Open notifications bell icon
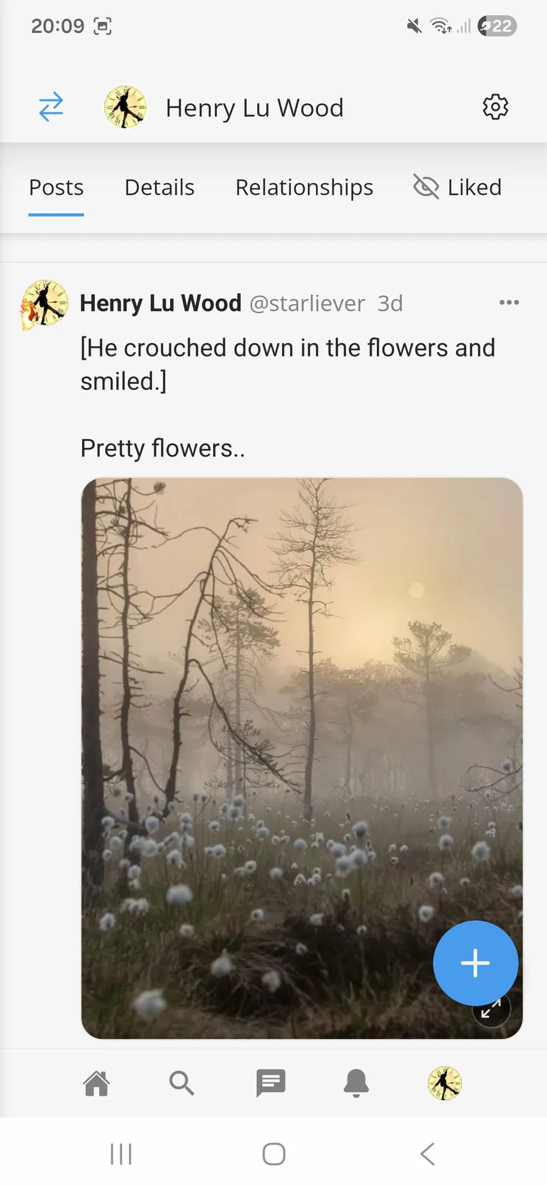Viewport: 547px width, 1186px height. (357, 1083)
